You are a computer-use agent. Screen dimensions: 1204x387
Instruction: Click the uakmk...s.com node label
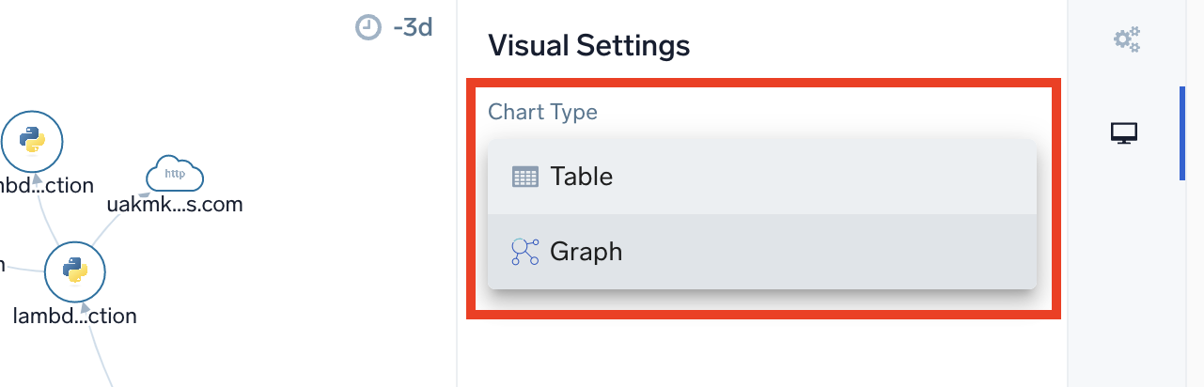[x=175, y=204]
